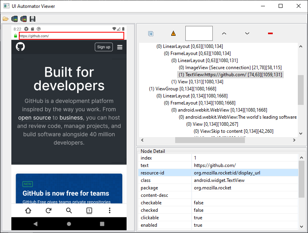The height and width of the screenshot is (233, 308).
Task: Select ImageView {Secure connection} tree node
Action: pyautogui.click(x=230, y=68)
